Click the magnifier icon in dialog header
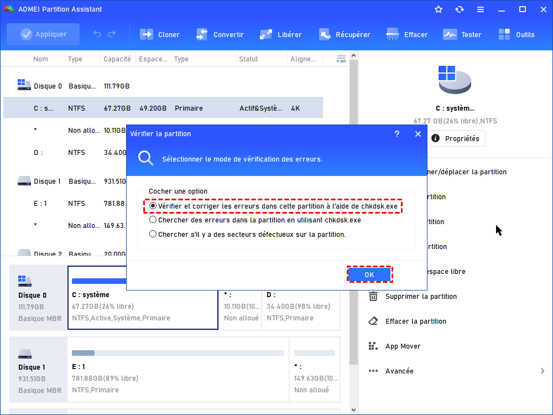This screenshot has height=415, width=553. point(145,158)
